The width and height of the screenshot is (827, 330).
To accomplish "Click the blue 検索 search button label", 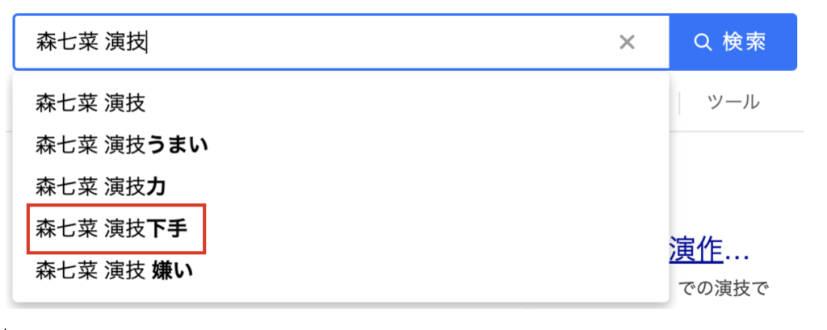I will point(744,42).
